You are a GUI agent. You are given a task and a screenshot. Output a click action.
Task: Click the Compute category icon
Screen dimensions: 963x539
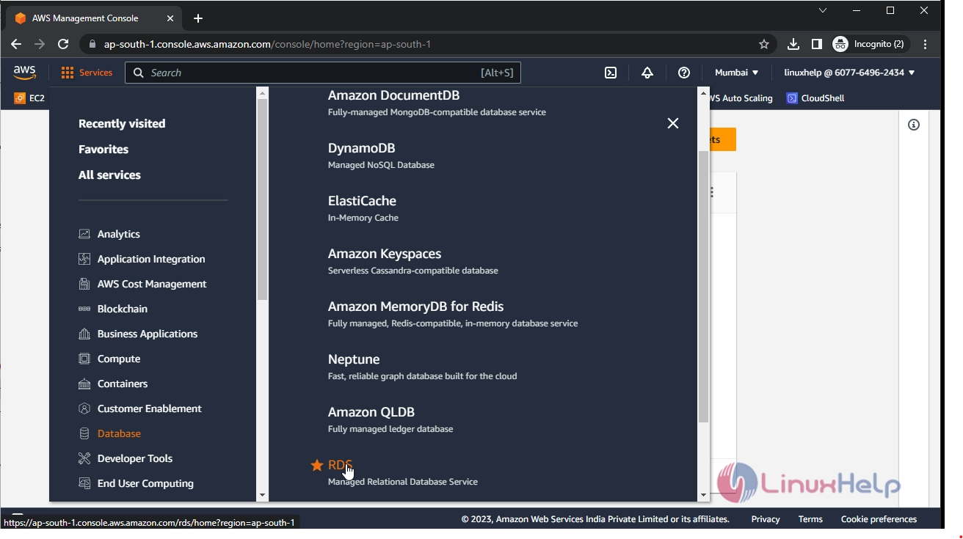click(x=84, y=359)
